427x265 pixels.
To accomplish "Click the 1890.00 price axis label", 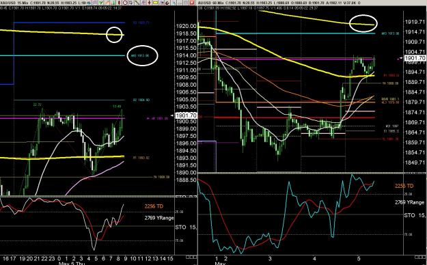I will coord(187,173).
